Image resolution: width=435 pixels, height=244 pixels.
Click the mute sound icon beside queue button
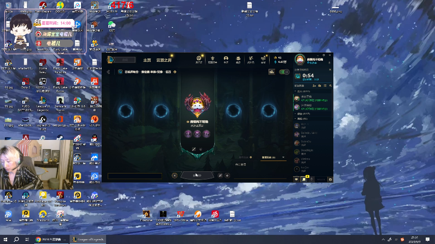pyautogui.click(x=227, y=175)
